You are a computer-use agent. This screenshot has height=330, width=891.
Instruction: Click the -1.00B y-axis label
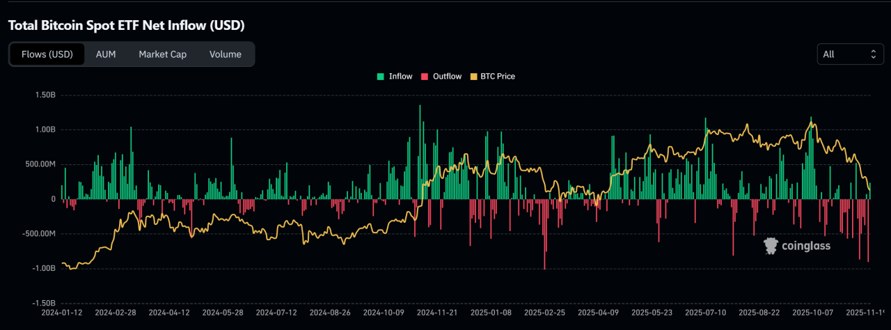(x=41, y=269)
